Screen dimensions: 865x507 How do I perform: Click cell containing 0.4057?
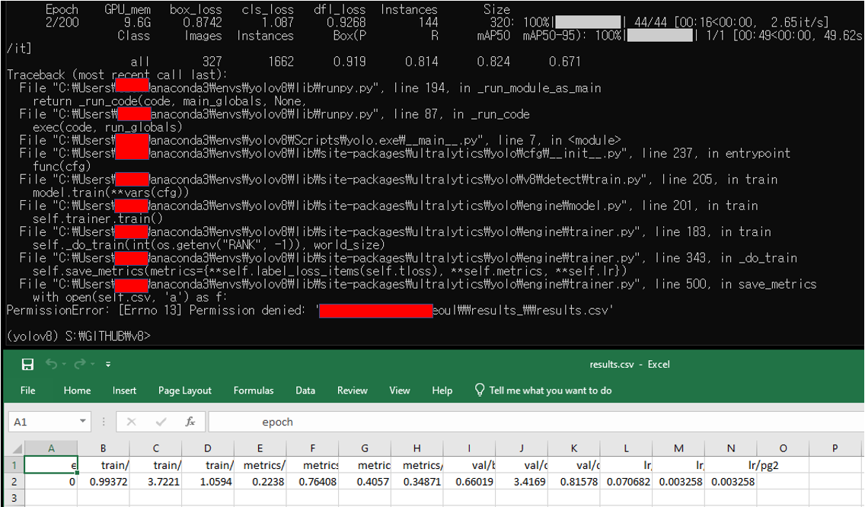365,482
